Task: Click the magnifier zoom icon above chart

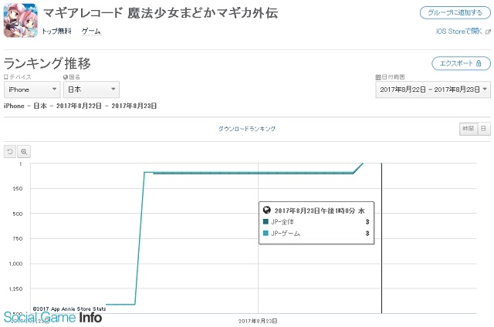Action: coord(24,151)
